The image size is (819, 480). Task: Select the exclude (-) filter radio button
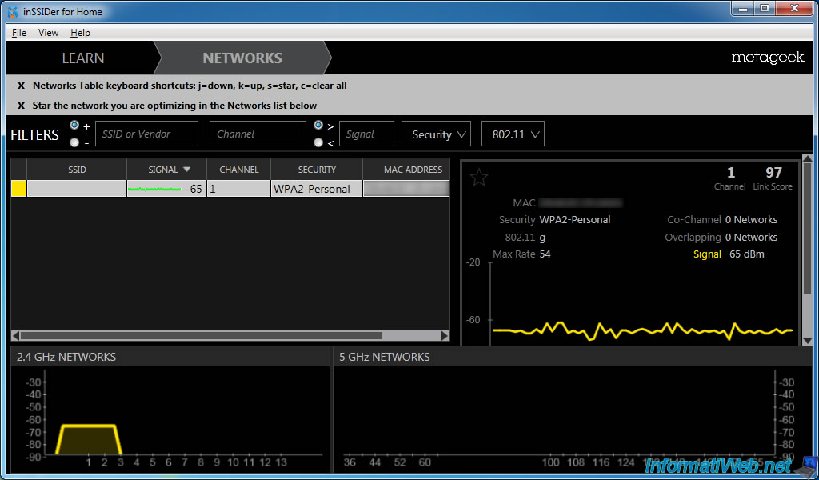(74, 142)
